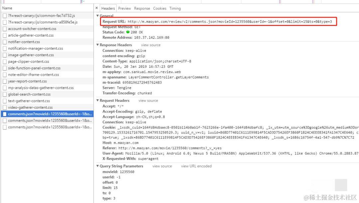Click file icon of notification-manager-content.css
This screenshot has height=203, width=359.
(5, 49)
